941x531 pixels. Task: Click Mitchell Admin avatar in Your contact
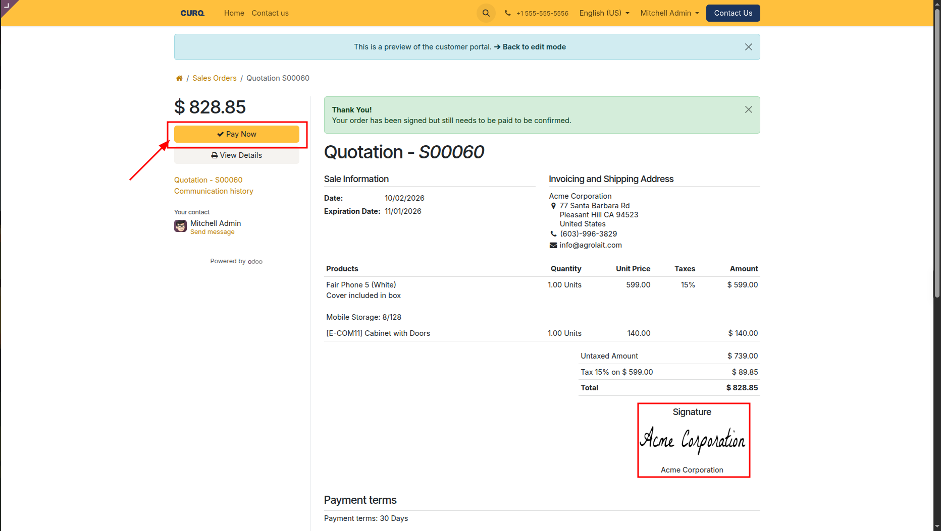click(x=180, y=226)
